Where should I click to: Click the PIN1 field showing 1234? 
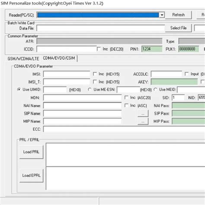[152, 49]
